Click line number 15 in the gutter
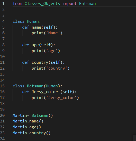 tap(2, 86)
